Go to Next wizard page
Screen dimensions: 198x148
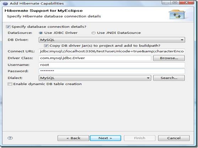(105, 138)
